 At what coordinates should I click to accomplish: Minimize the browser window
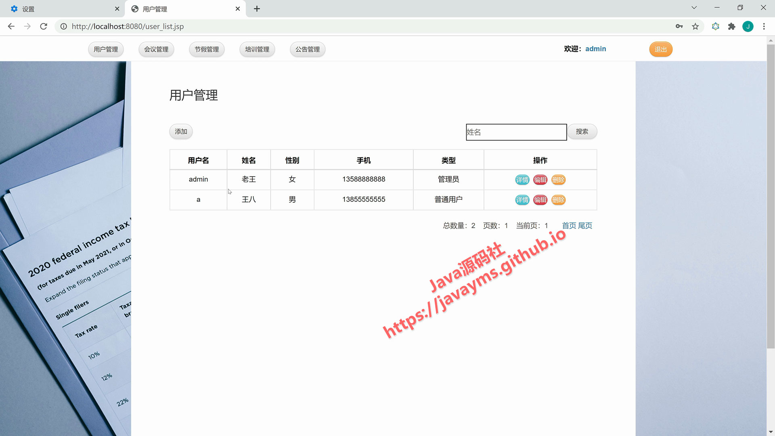point(717,8)
